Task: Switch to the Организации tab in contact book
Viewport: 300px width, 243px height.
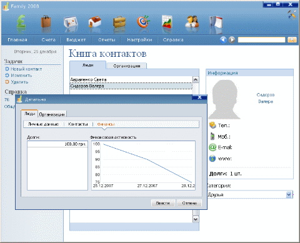Action: [x=127, y=66]
